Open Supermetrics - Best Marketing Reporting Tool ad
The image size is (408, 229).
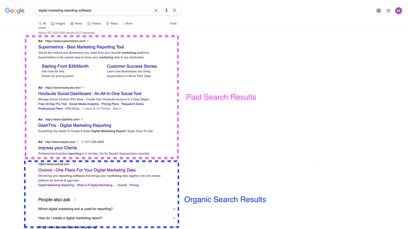[81, 47]
